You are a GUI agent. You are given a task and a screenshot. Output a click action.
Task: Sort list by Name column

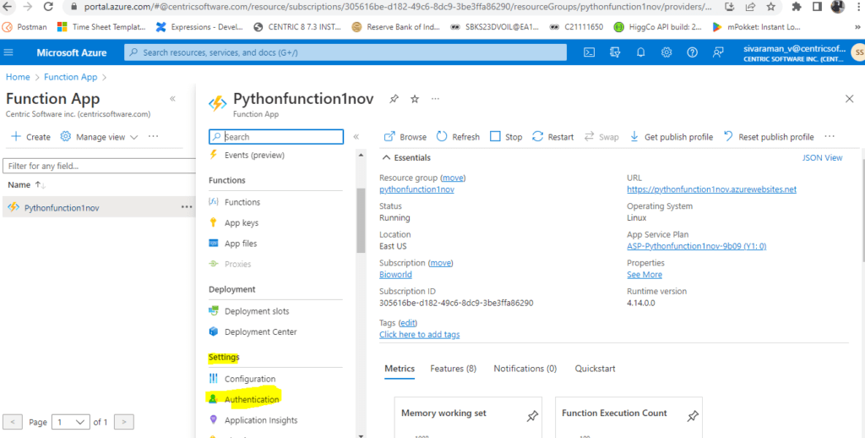[26, 185]
